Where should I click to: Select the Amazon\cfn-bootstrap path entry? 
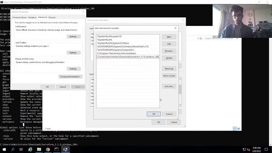point(128,53)
